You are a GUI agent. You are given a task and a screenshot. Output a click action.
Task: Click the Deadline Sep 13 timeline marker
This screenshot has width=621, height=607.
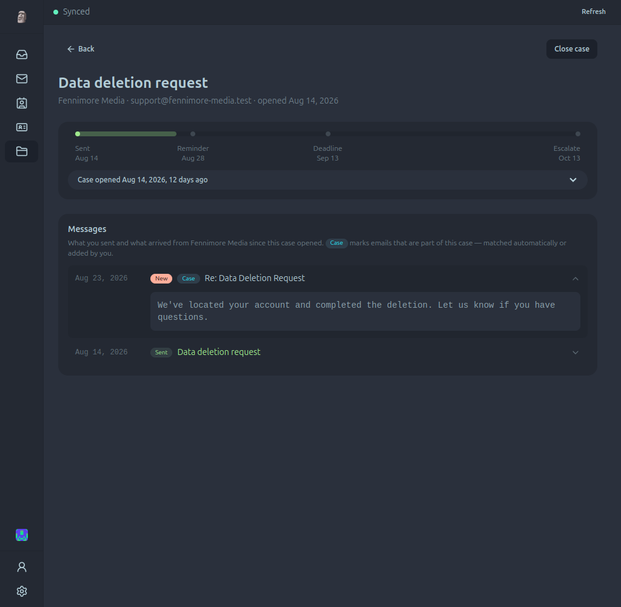click(x=328, y=134)
